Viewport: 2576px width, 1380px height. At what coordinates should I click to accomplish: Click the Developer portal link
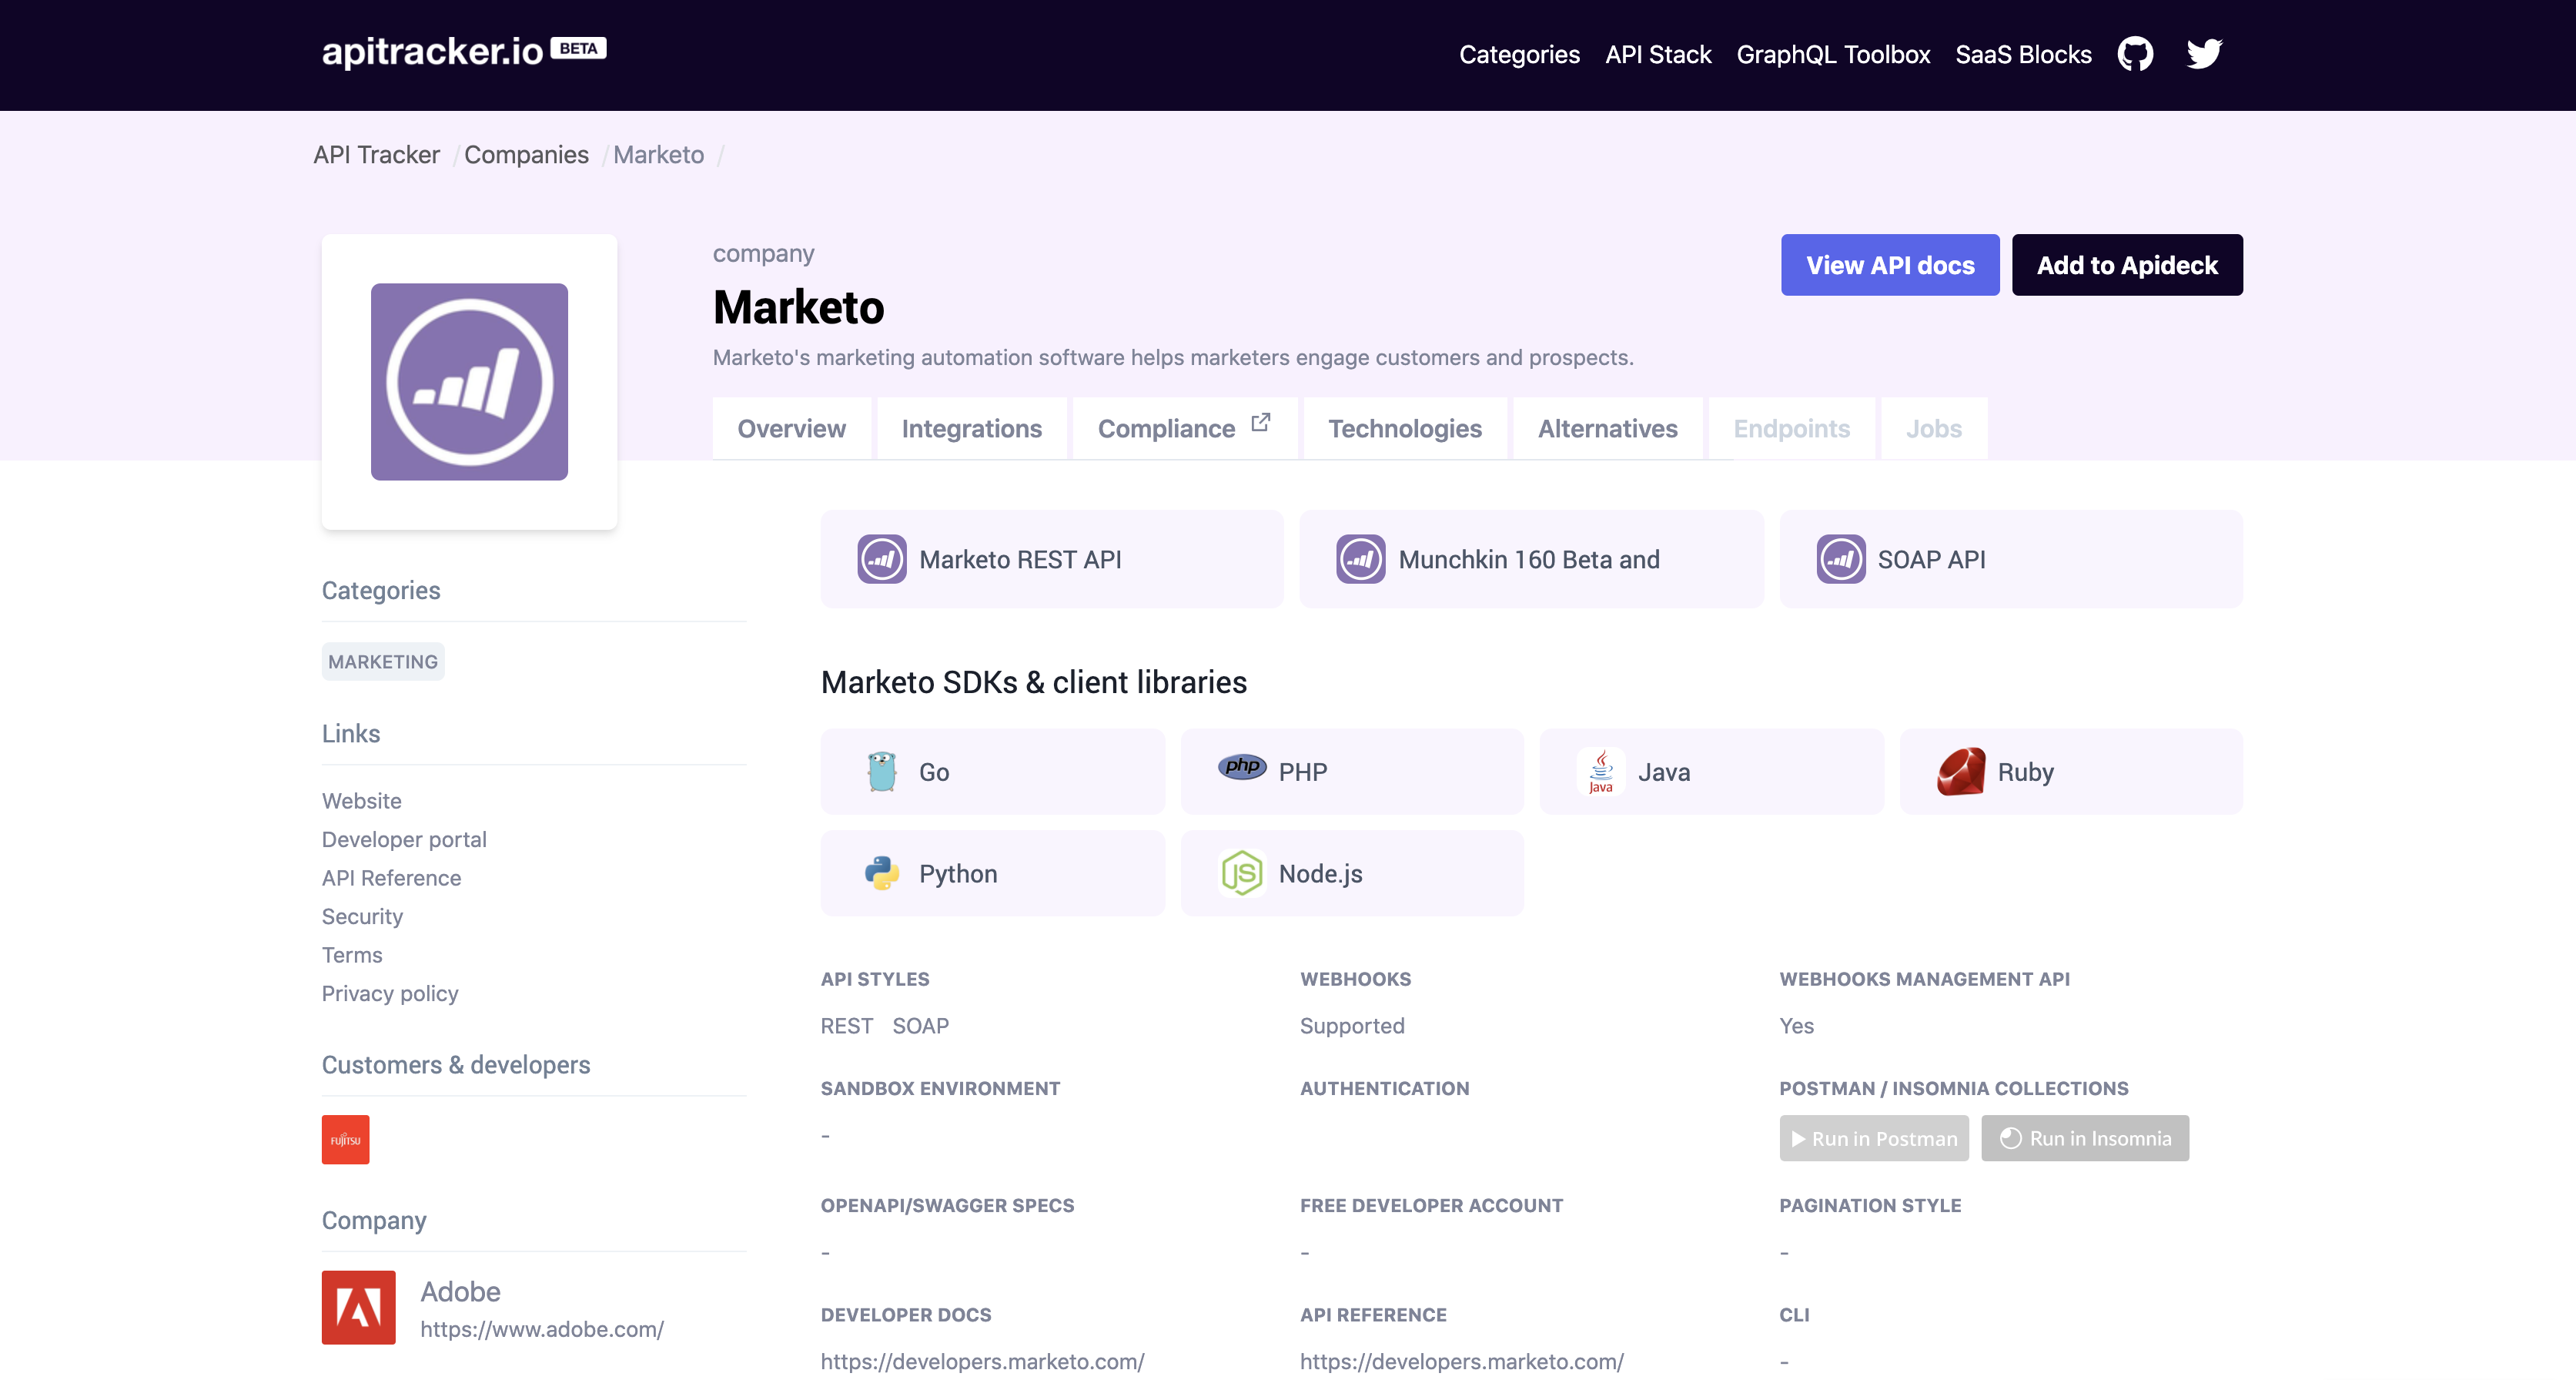[x=404, y=839]
